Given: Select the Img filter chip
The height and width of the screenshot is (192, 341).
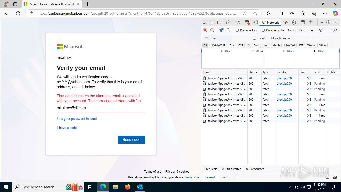Looking at the screenshot, I should click(266, 45).
